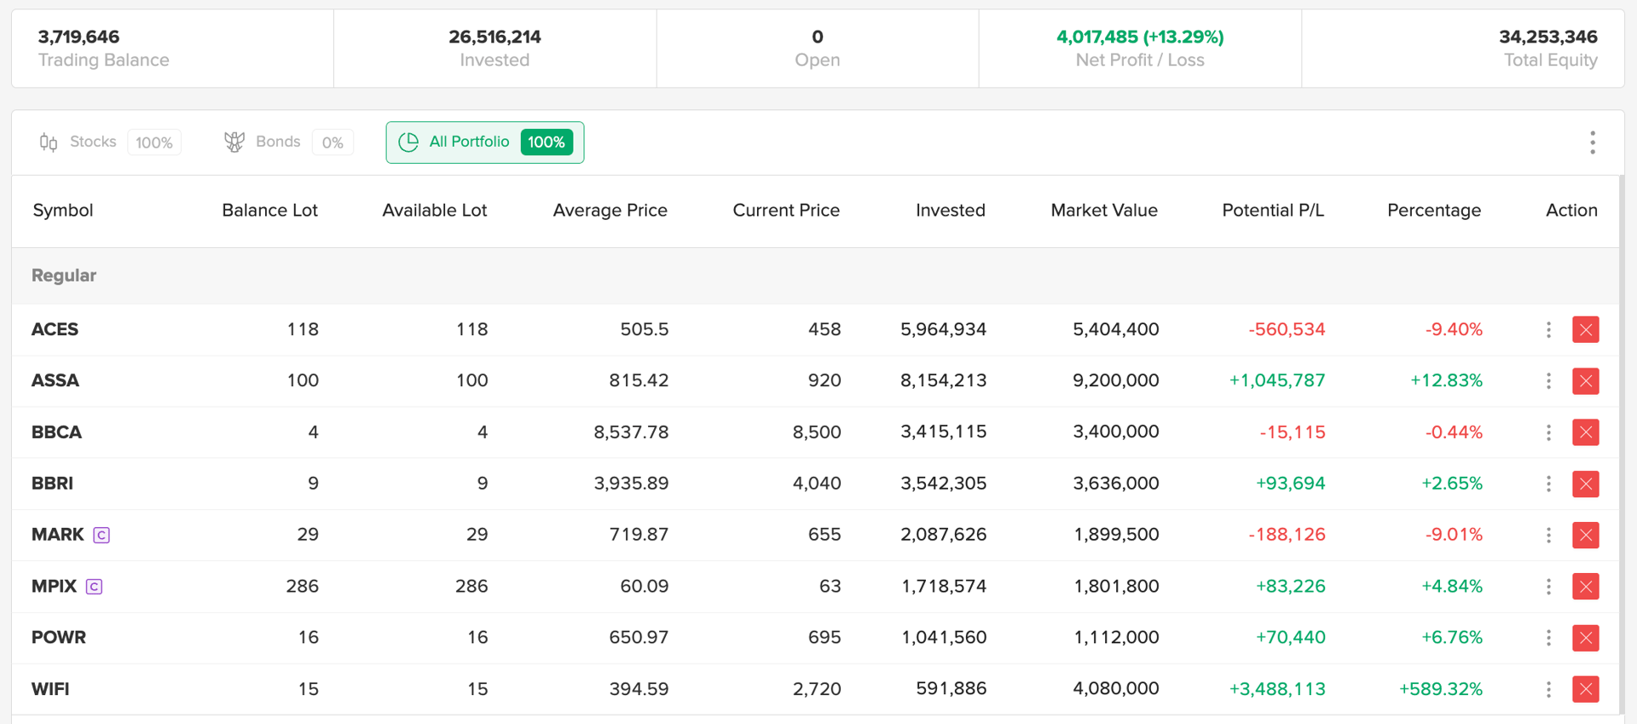Click the Total Equity value 34,253,346

[1548, 37]
